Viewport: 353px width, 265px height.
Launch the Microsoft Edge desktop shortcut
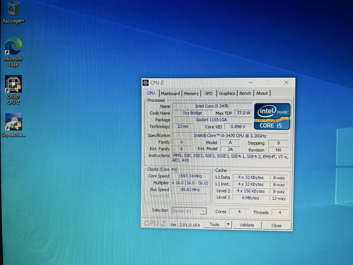(13, 52)
